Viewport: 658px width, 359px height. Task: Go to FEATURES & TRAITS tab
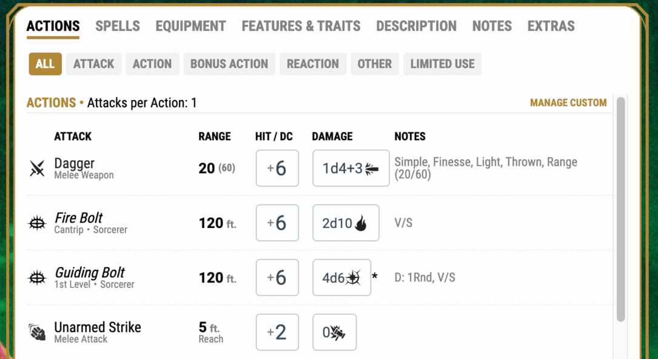301,26
